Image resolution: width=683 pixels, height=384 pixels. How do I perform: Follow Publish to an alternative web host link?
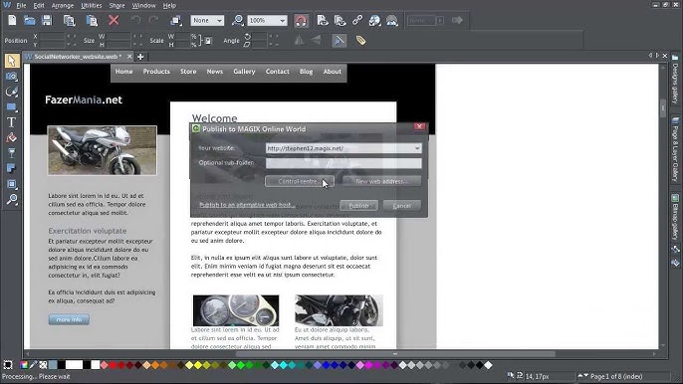coord(247,205)
